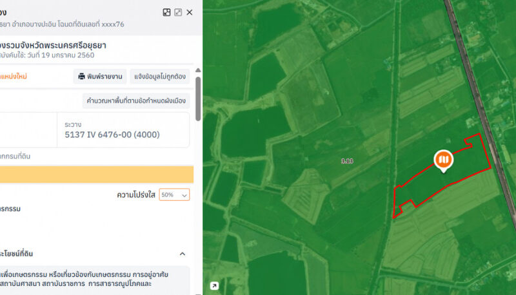516x295 pixels.
Task: Click the panel vertical scrollbar thumb
Action: 198,99
